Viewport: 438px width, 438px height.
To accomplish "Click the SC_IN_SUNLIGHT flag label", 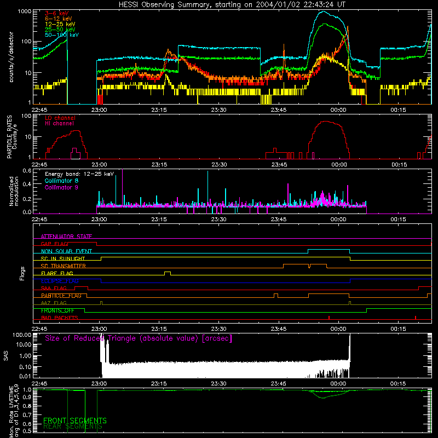I will coord(63,258).
